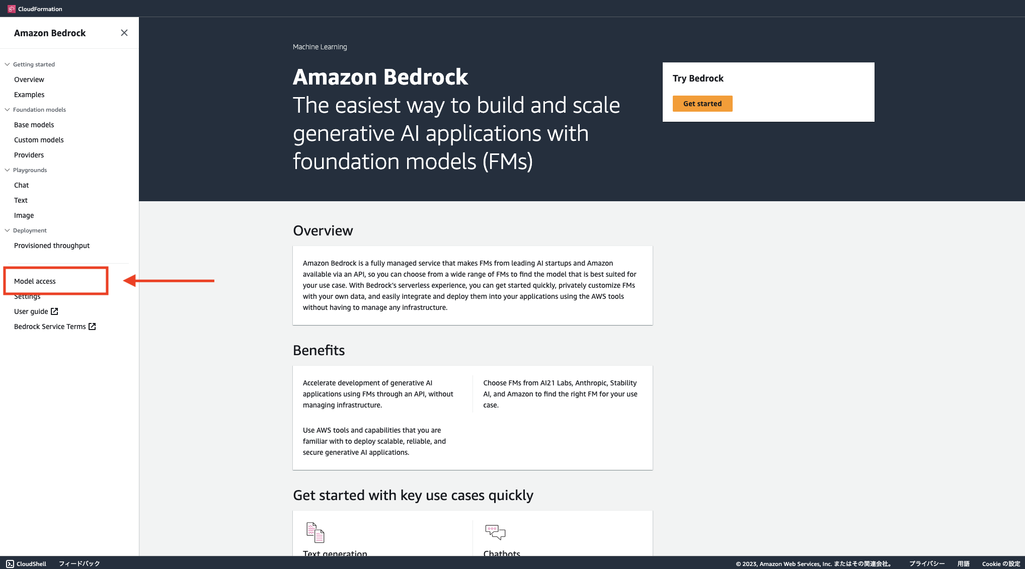Image resolution: width=1025 pixels, height=569 pixels.
Task: Click the フィードバック link
Action: [78, 564]
